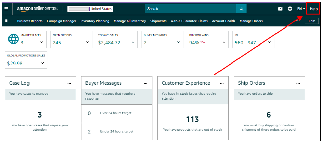The image size is (323, 144).
Task: Click the bookmark icon in navigation bar
Action: tap(6, 21)
